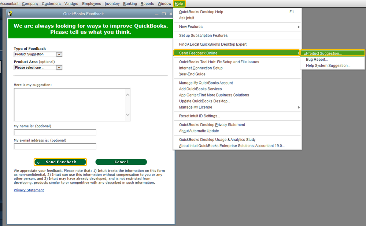366x226 pixels.
Task: Click the e-mail address input field
Action: coord(55,147)
